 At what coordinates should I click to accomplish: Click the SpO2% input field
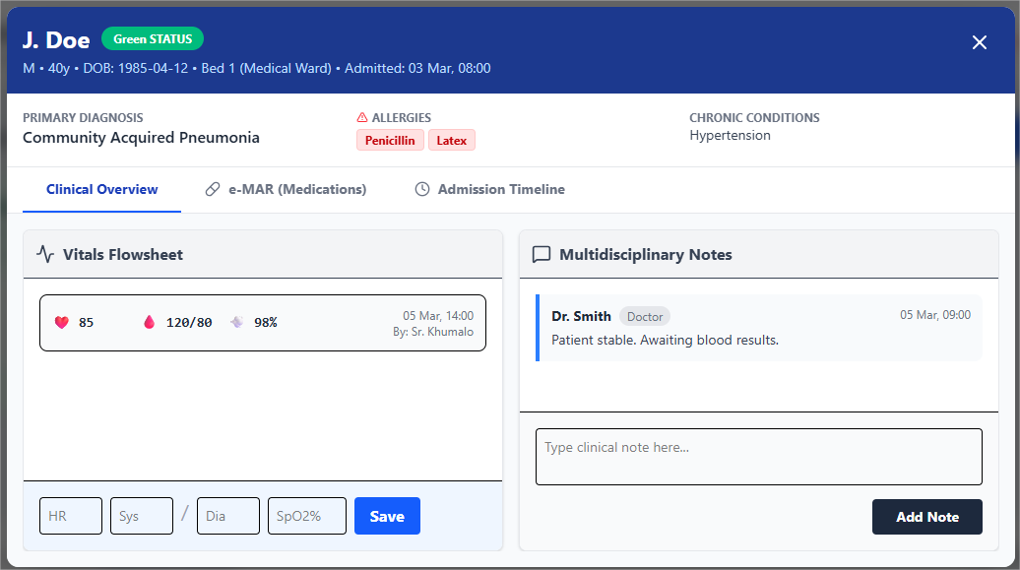click(x=306, y=515)
